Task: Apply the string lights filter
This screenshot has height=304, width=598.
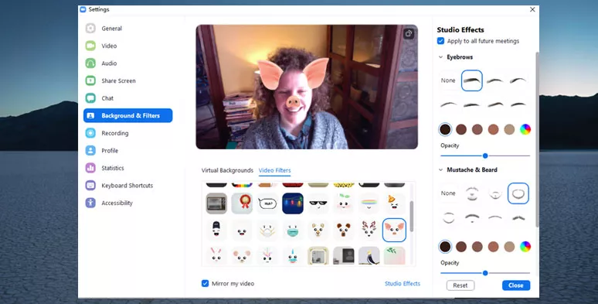Action: [x=293, y=203]
